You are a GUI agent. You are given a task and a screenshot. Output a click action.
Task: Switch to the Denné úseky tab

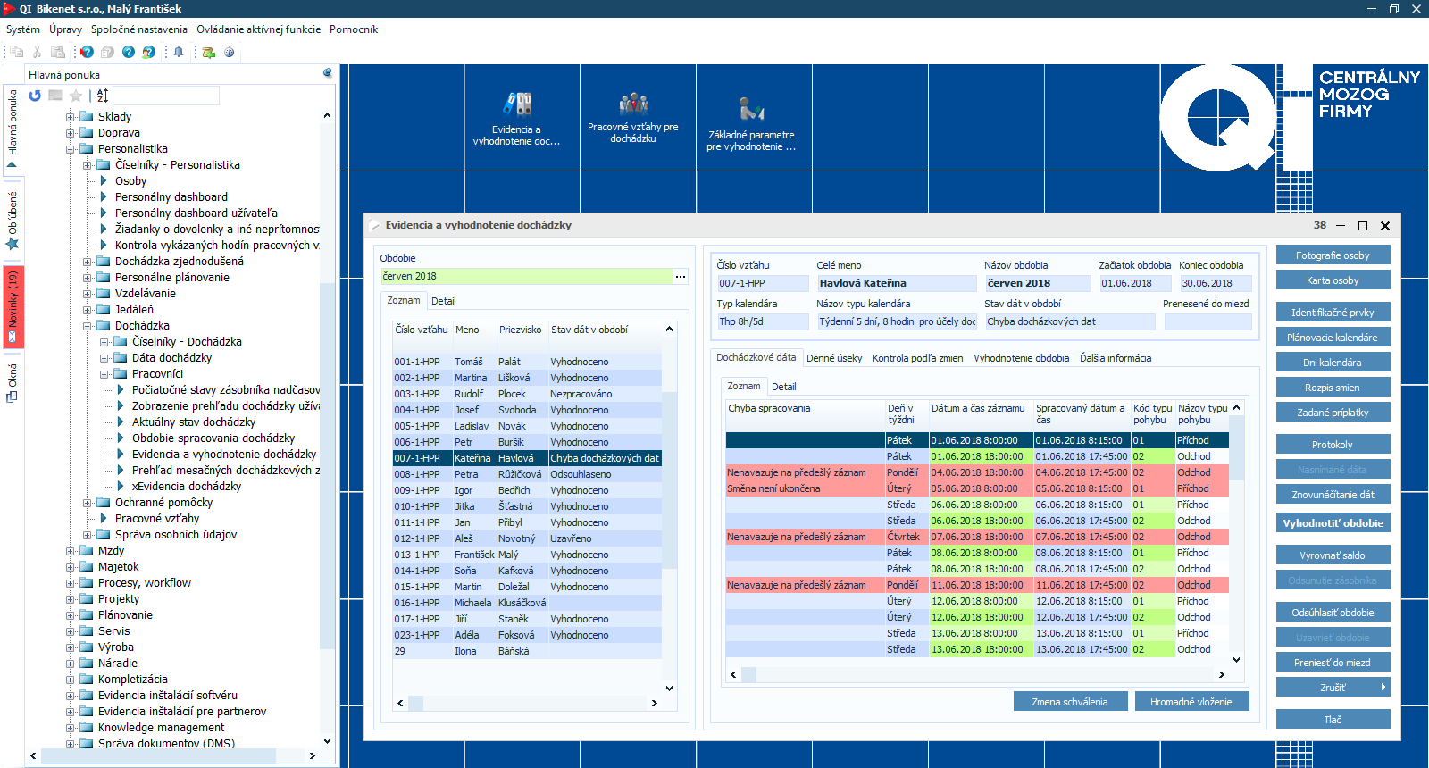click(x=834, y=358)
